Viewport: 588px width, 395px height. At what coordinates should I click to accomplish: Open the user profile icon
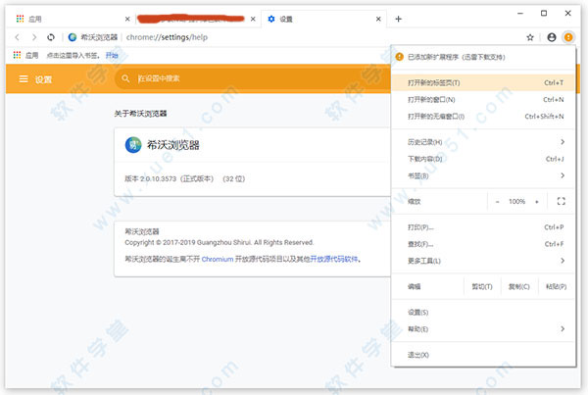[551, 37]
